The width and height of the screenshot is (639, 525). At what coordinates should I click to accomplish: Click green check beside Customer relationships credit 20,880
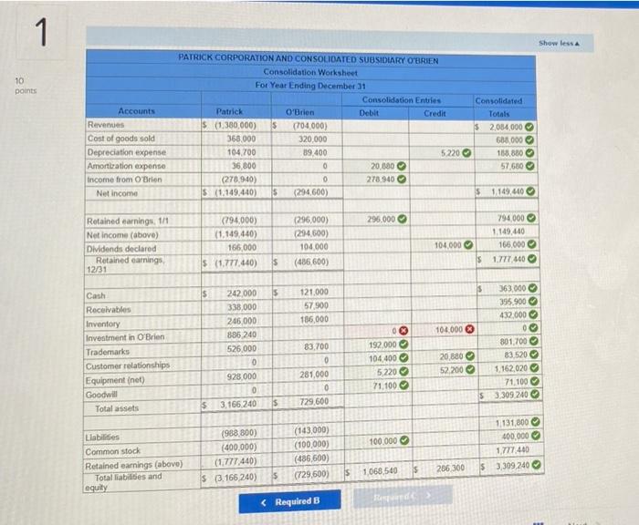470,356
